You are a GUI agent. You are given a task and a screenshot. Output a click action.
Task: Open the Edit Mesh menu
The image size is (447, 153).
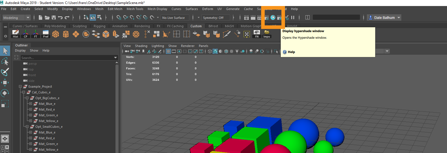(115, 9)
